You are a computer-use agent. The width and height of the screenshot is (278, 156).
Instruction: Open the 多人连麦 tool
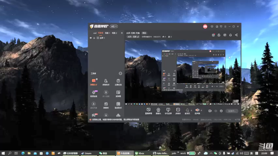click(106, 94)
